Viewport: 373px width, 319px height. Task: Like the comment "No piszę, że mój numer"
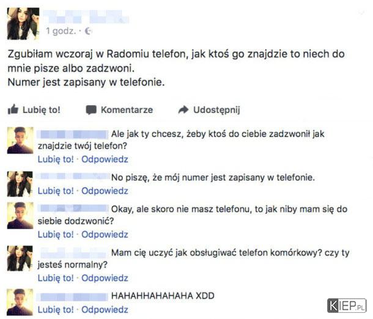tap(56, 191)
